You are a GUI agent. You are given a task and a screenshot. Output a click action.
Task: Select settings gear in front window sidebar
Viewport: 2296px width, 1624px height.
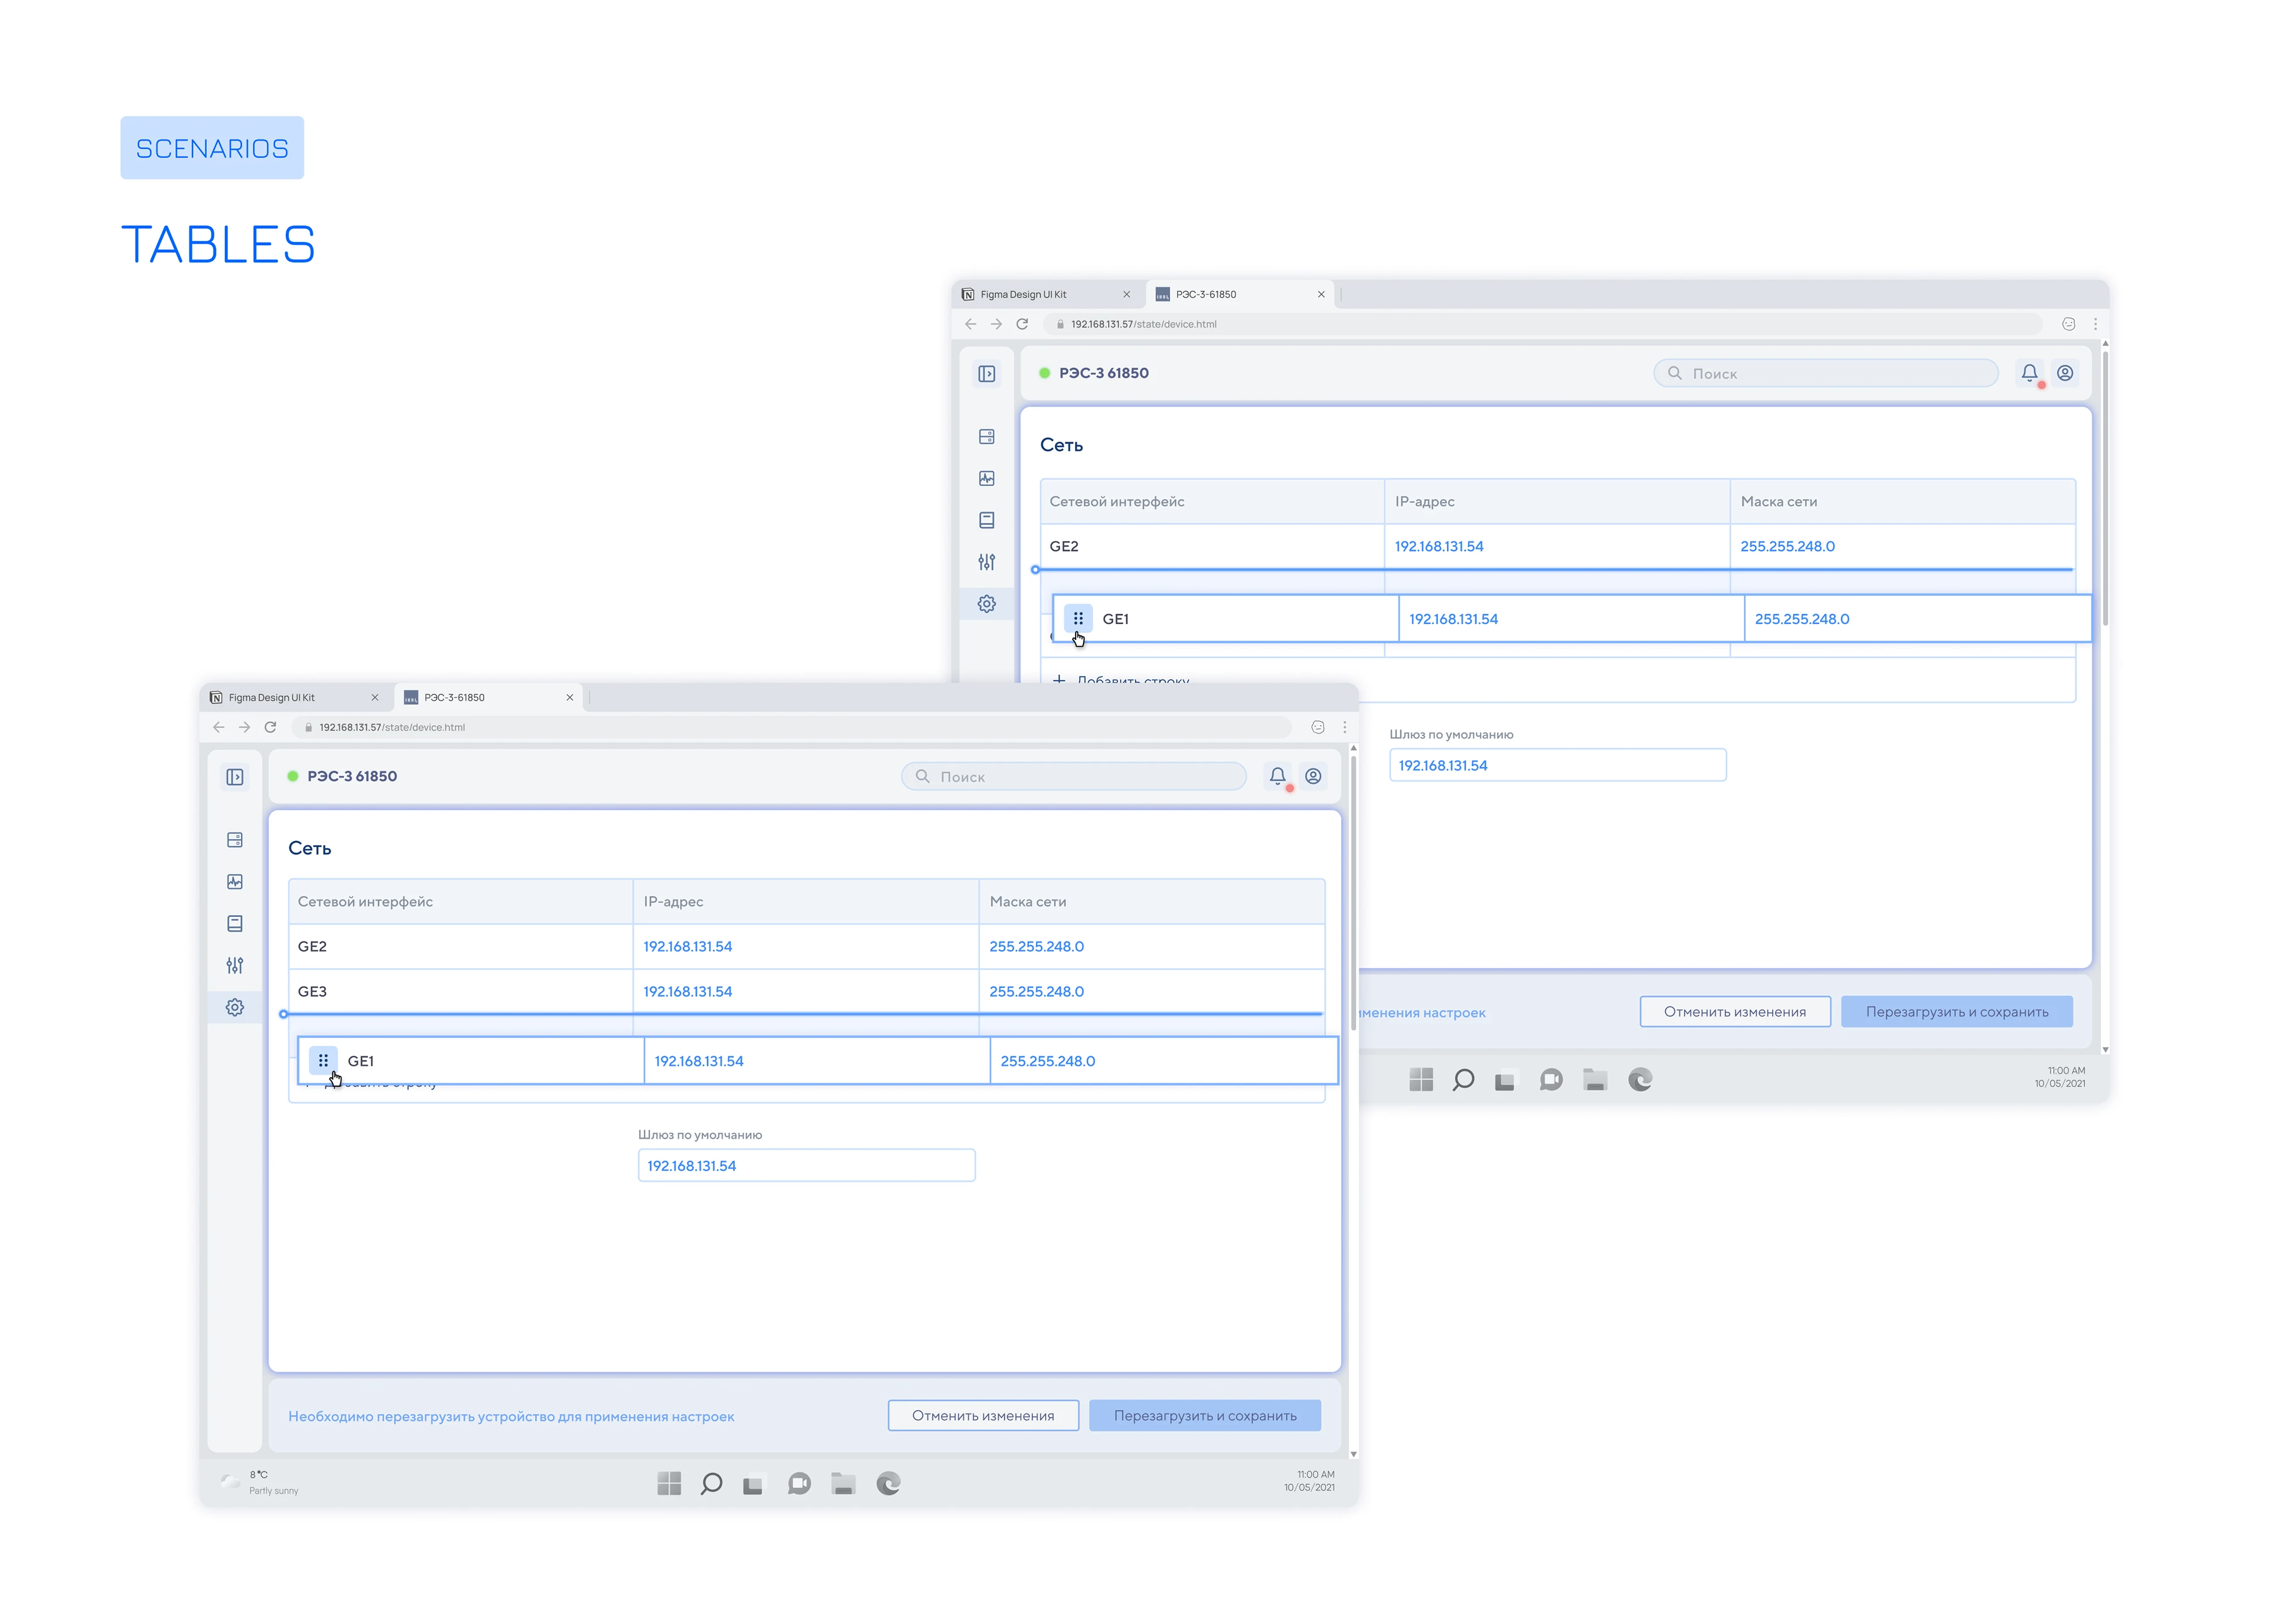point(235,1007)
